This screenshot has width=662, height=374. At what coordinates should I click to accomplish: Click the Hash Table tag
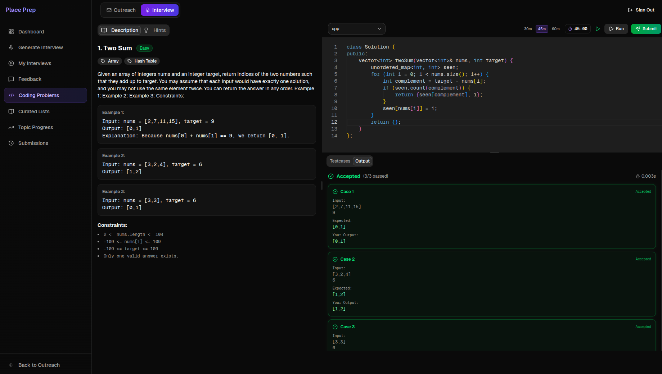click(x=142, y=61)
